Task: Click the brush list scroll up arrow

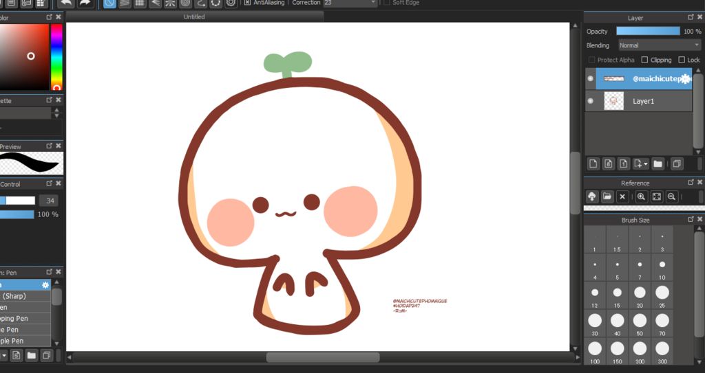Action: coord(56,282)
